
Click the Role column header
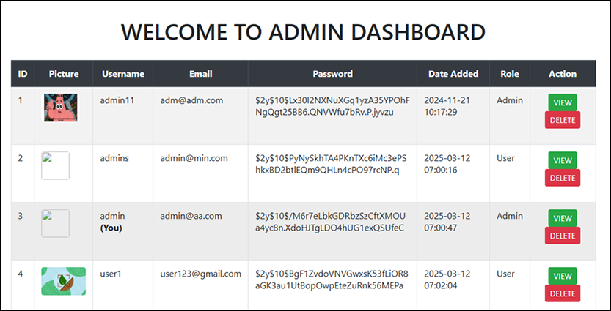(510, 74)
